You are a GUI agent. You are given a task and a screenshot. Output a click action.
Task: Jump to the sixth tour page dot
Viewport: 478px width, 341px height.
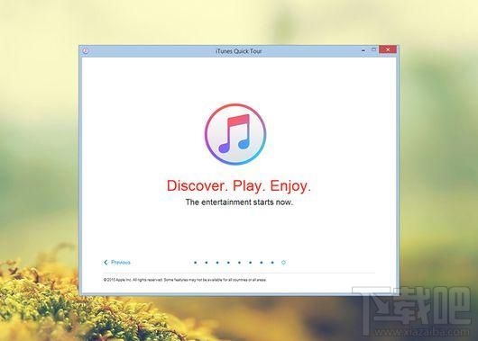251,262
